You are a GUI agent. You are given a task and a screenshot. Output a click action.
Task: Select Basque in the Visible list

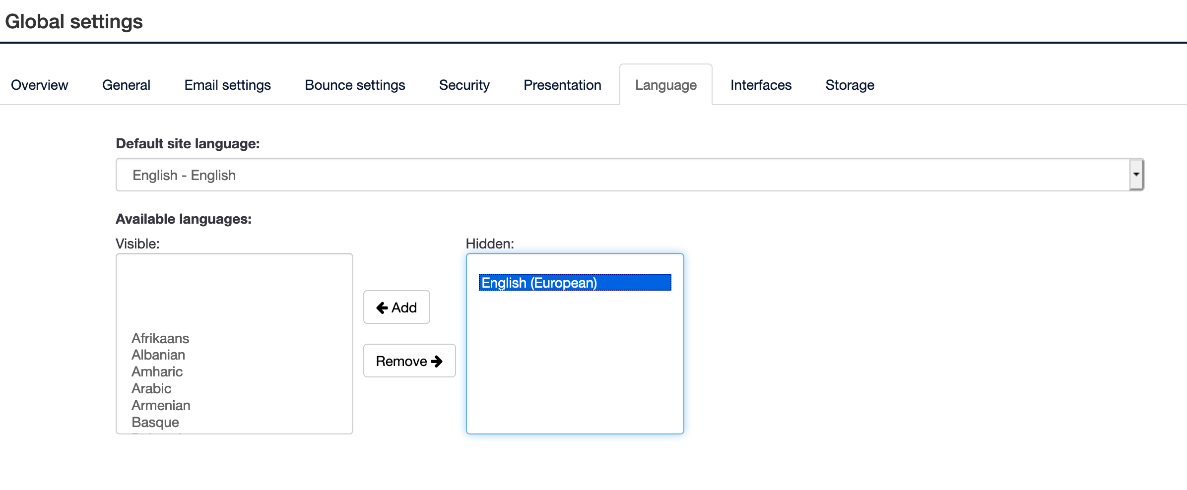pyautogui.click(x=155, y=423)
